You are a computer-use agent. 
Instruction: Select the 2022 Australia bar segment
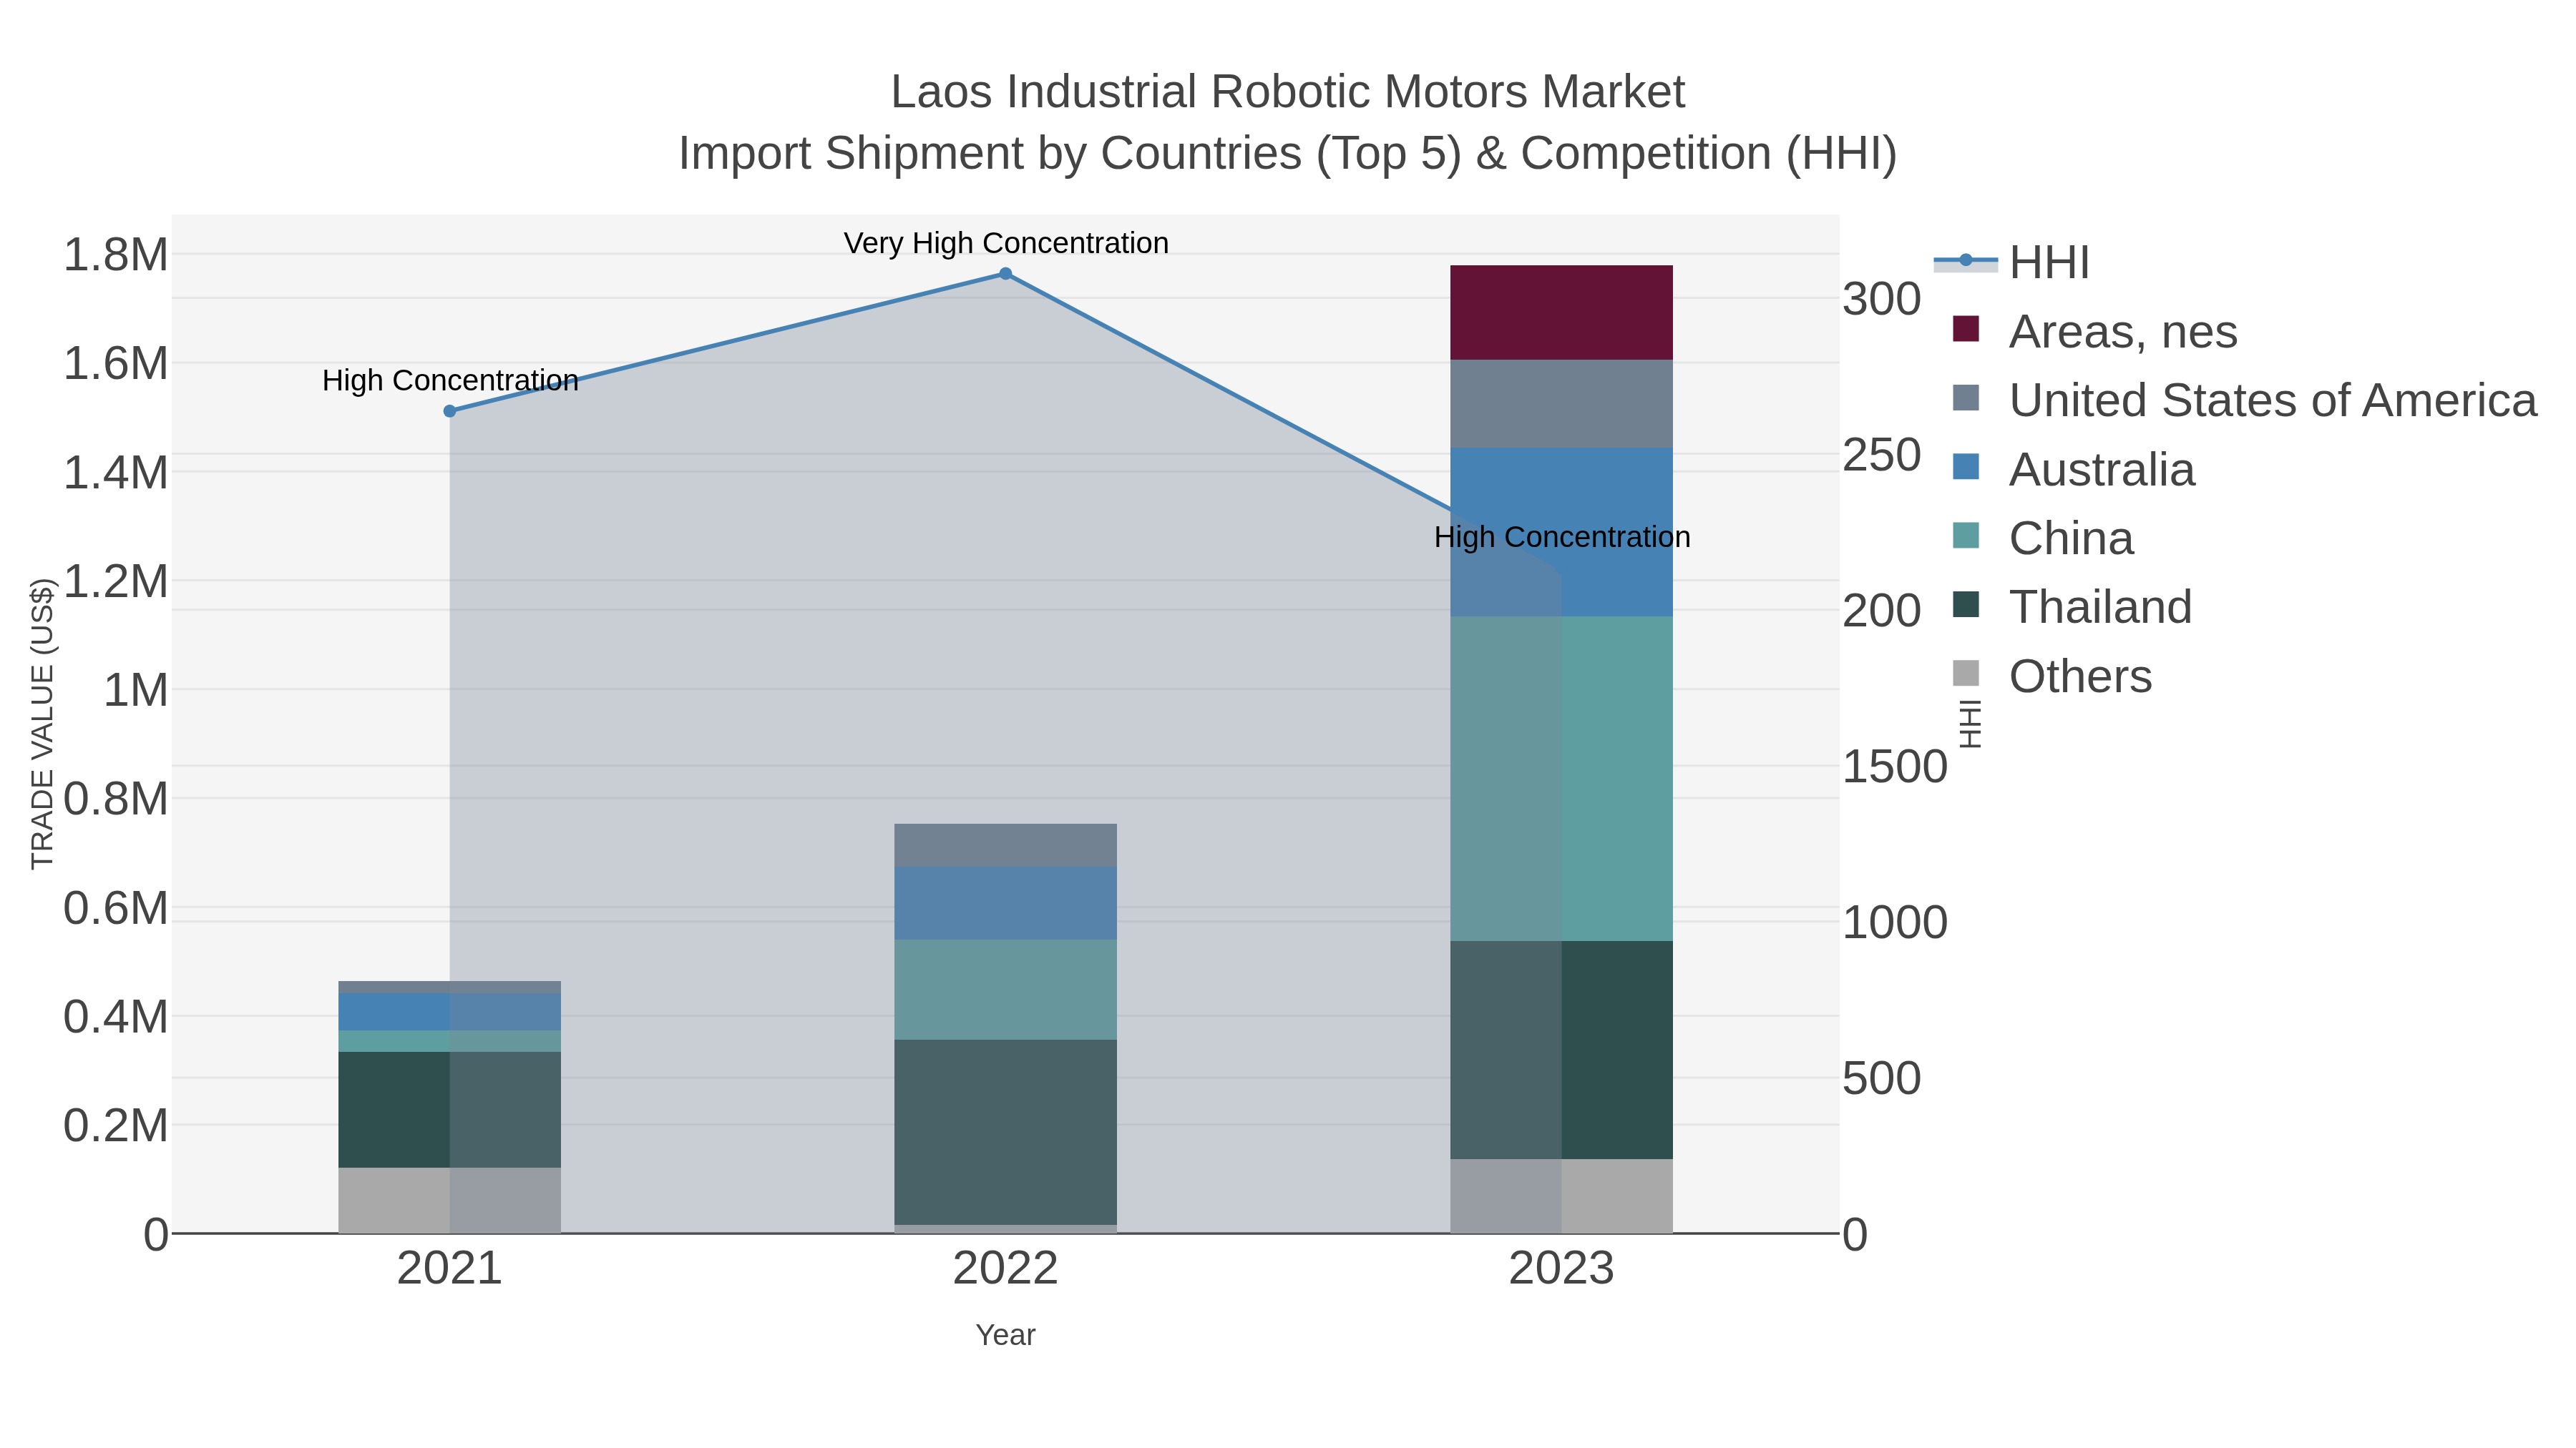[1005, 903]
